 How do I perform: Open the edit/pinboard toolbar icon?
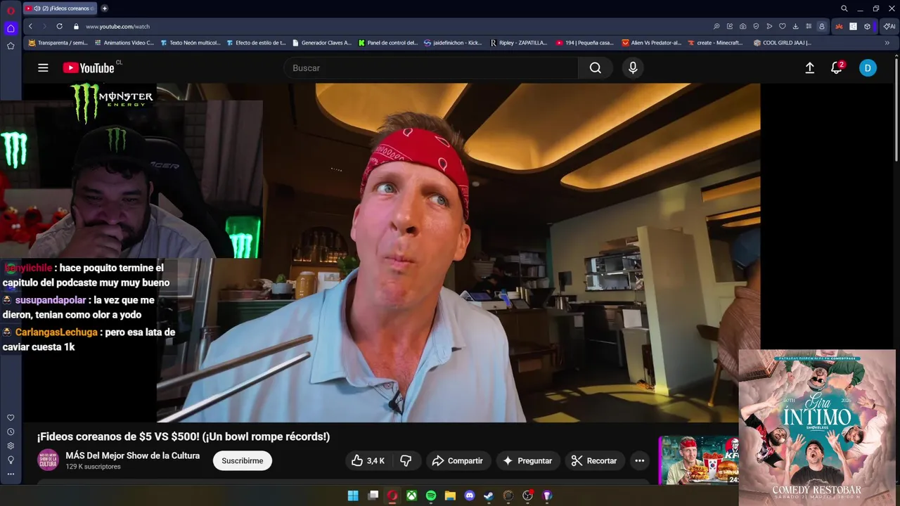click(x=730, y=26)
